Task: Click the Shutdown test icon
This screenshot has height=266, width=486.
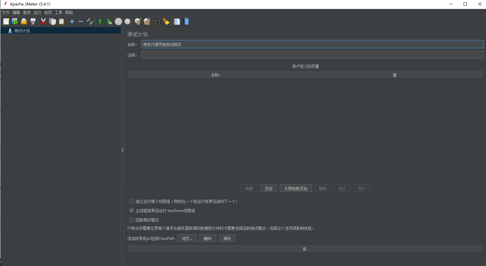Action: 127,21
